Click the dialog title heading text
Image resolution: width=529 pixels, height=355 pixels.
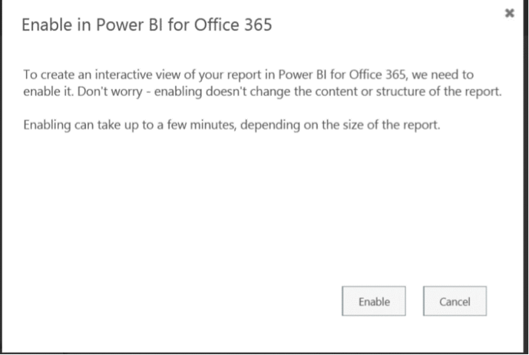(x=147, y=25)
